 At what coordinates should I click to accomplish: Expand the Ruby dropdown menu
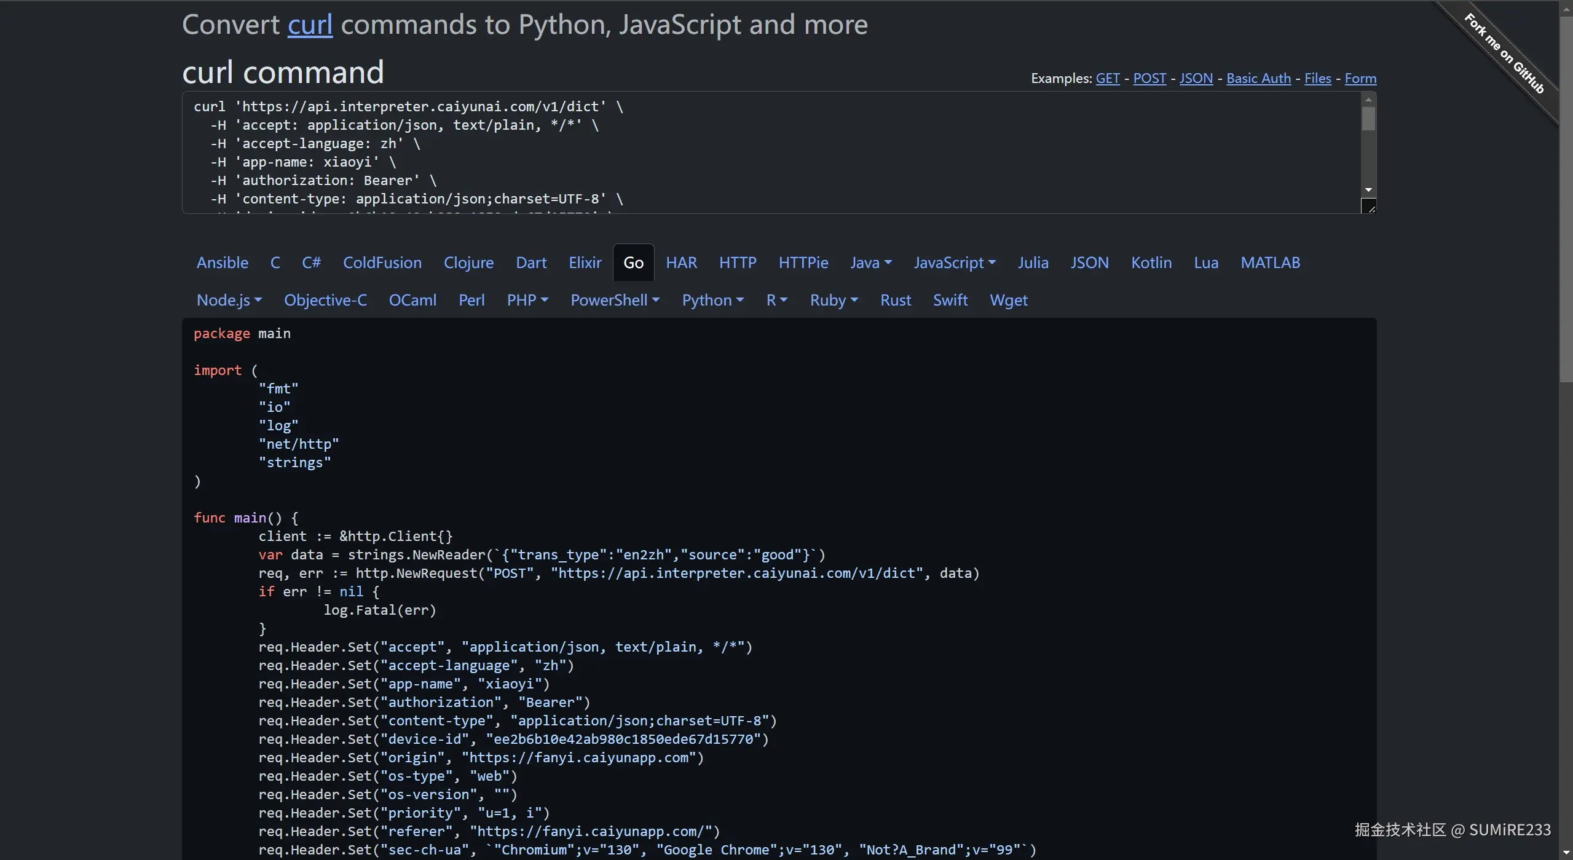click(834, 301)
